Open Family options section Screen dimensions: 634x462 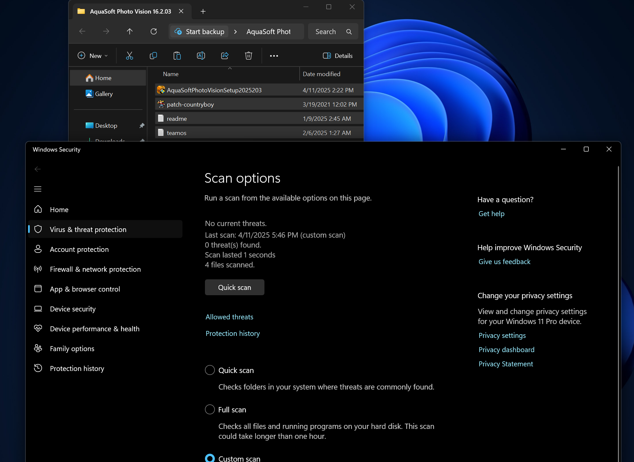point(105,348)
